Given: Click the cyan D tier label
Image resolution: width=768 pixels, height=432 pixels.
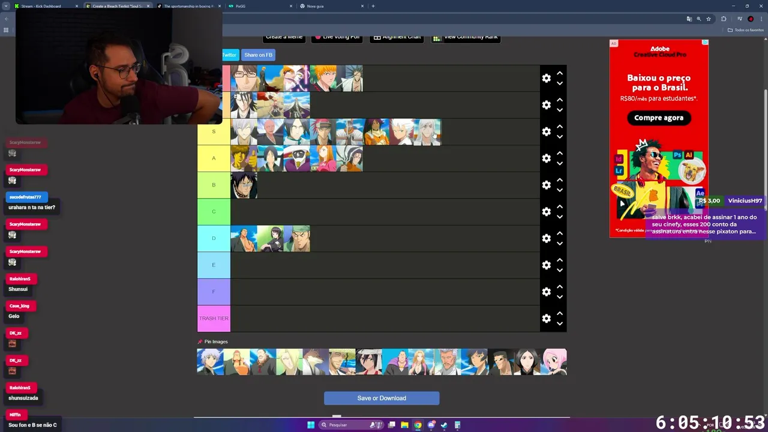Looking at the screenshot, I should (x=214, y=238).
